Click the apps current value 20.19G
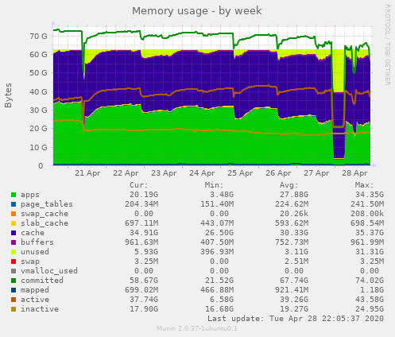 pyautogui.click(x=144, y=195)
